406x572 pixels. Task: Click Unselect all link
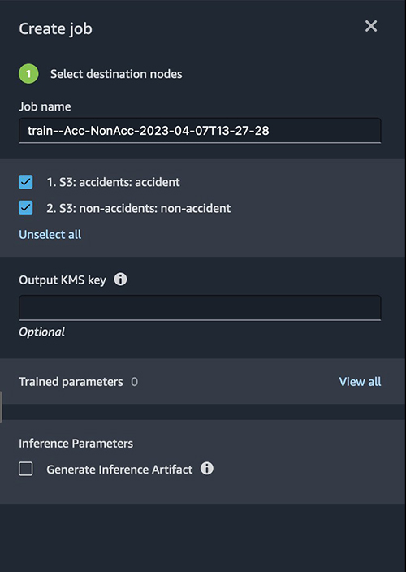[50, 234]
